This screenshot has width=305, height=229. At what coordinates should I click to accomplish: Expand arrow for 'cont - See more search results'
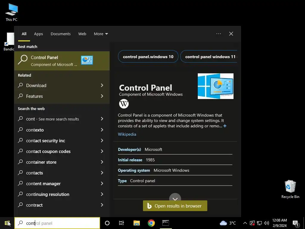point(102,119)
